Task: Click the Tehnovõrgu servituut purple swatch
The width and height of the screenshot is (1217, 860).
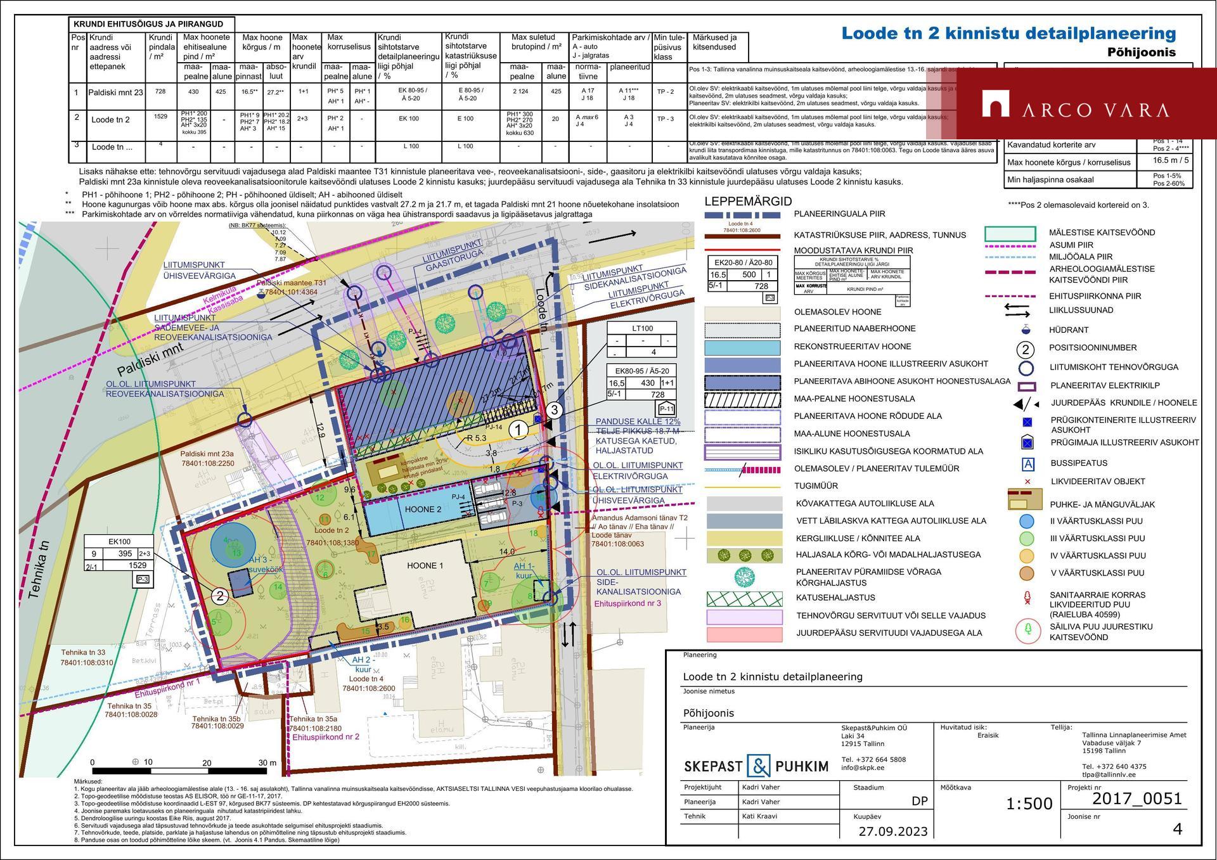Action: [x=744, y=616]
